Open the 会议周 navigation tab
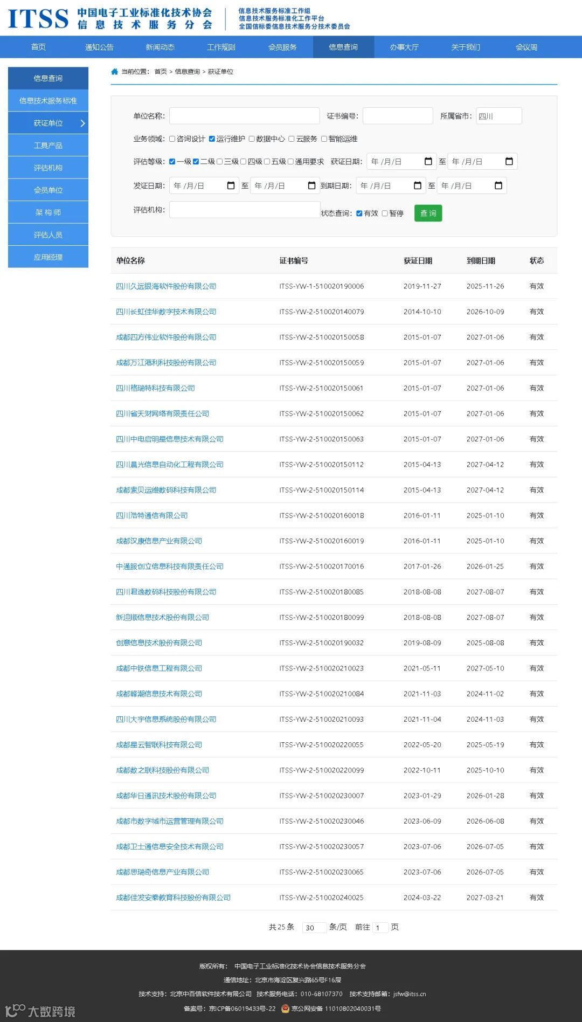The width and height of the screenshot is (582, 1022). 526,47
